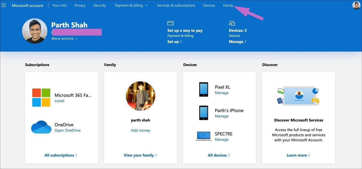Click the Discover Microsoft Services illustration
The height and width of the screenshot is (169, 362).
point(298,96)
